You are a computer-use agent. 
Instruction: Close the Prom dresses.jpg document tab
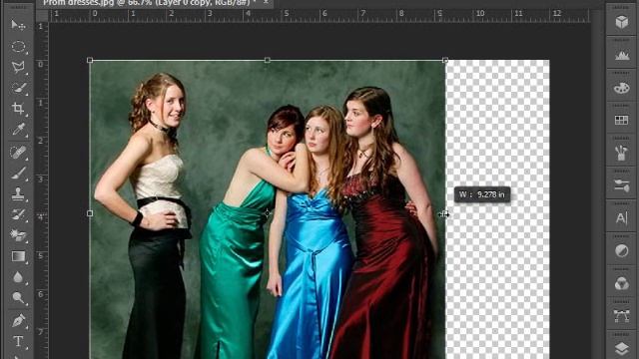click(266, 2)
